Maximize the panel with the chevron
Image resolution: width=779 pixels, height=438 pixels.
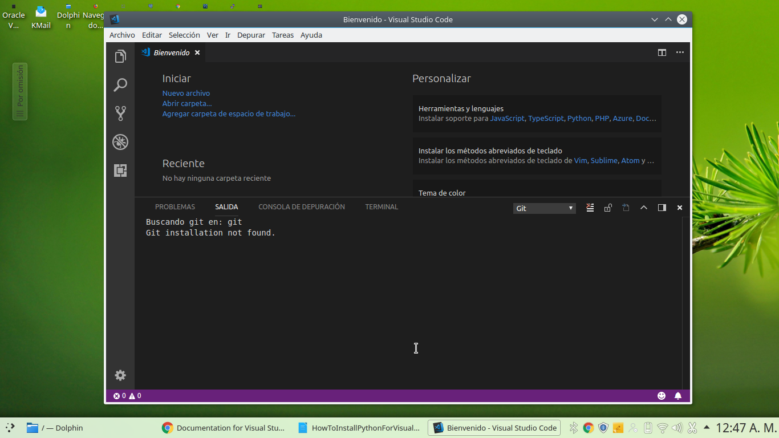(644, 208)
